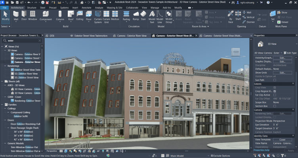Image resolution: width=298 pixels, height=158 pixels.
Task: Click the Cover view template button
Action: coord(283,139)
